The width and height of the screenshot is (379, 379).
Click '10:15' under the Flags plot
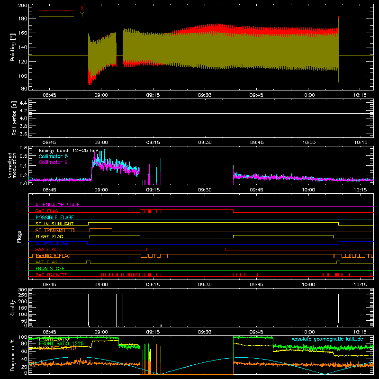click(x=360, y=285)
